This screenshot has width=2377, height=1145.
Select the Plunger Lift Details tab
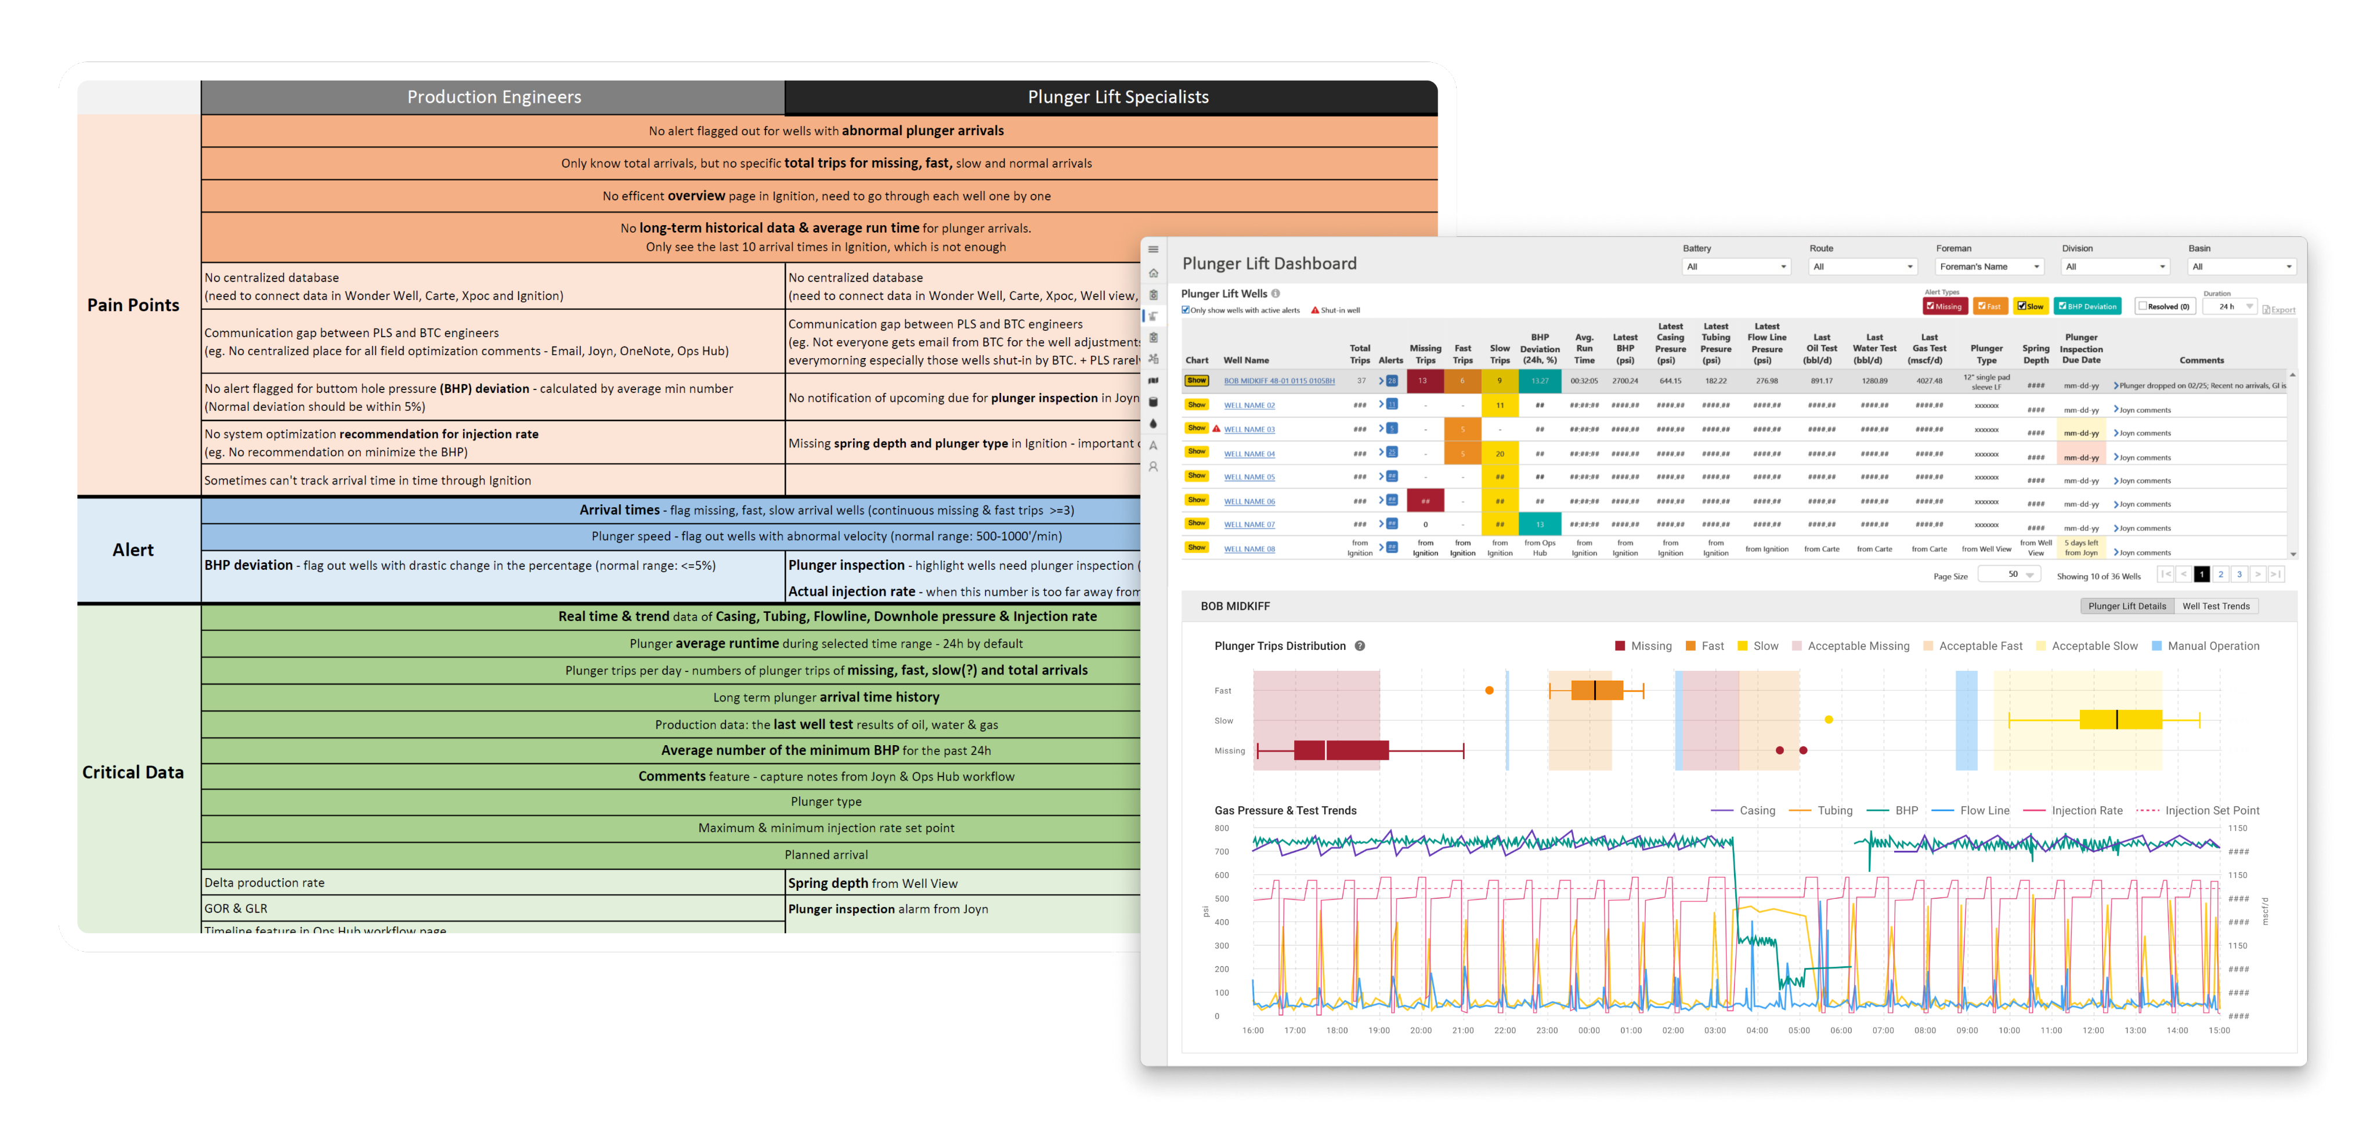coord(2127,606)
